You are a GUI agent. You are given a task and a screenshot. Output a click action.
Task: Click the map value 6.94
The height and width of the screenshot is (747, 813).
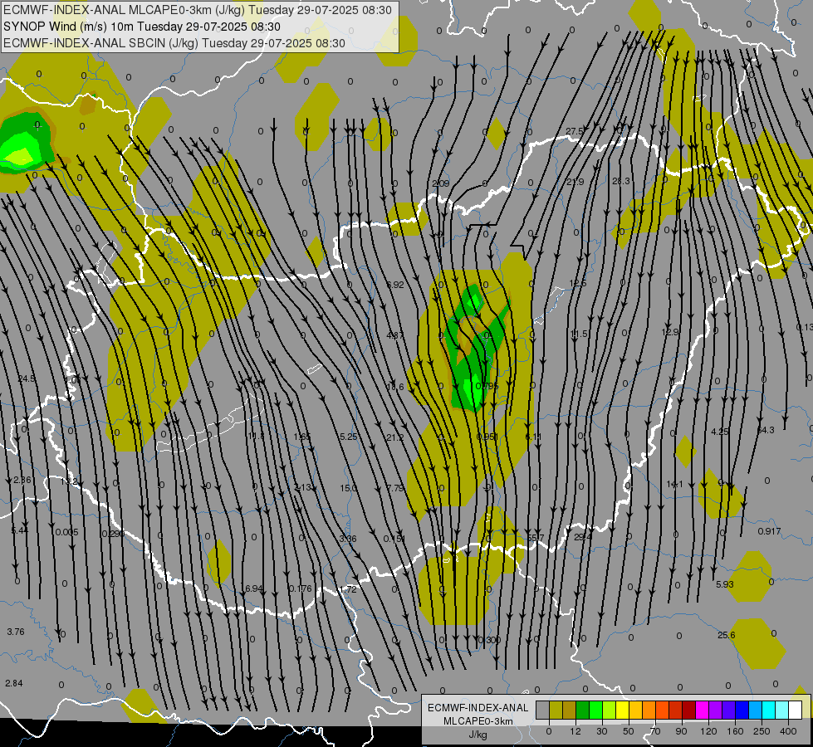(x=254, y=589)
